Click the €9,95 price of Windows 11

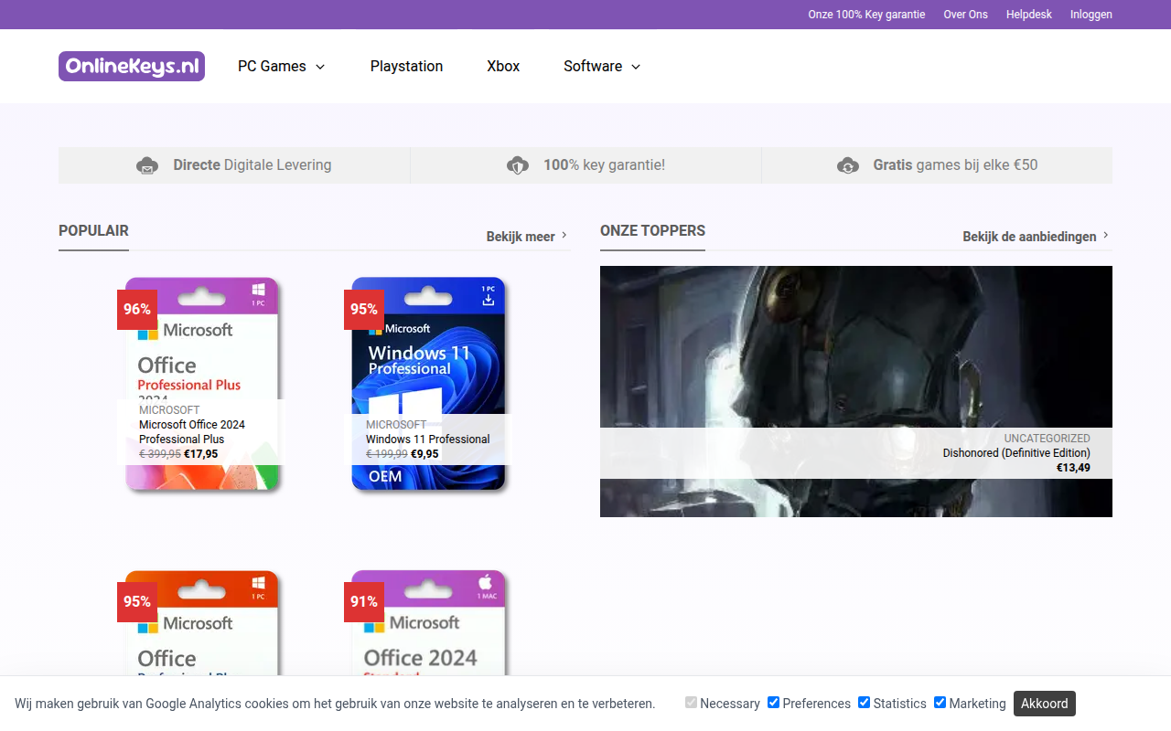point(424,454)
